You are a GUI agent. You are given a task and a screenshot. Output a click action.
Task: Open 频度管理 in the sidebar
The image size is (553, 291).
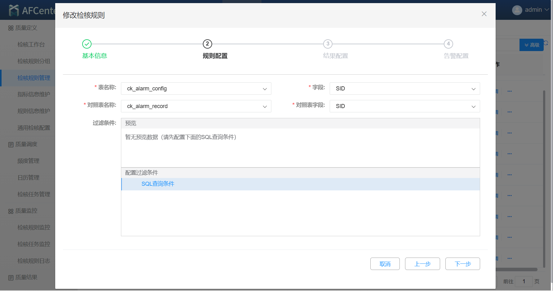[x=28, y=161]
